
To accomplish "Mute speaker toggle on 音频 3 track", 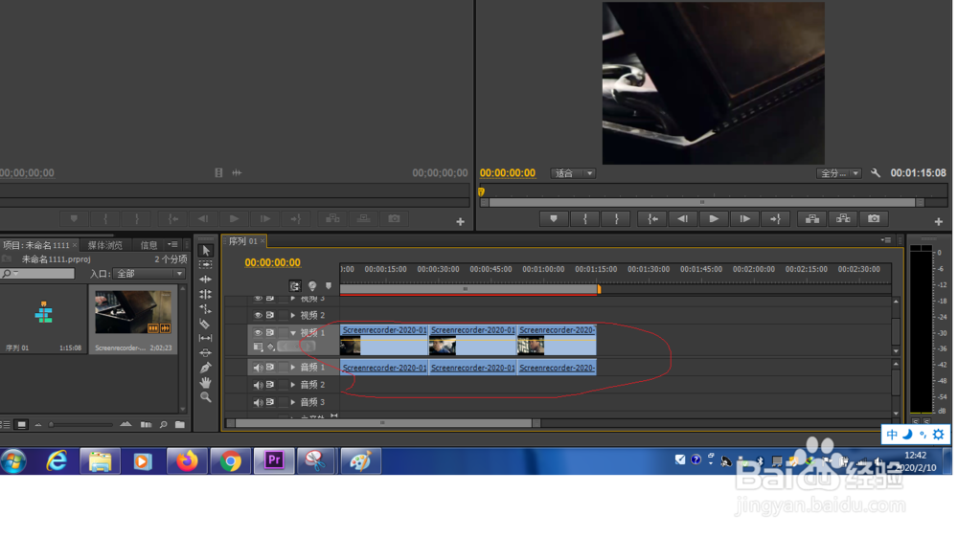I will click(x=258, y=402).
